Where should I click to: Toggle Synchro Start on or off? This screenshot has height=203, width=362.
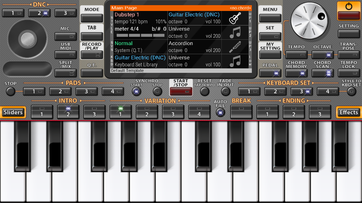[136, 92]
